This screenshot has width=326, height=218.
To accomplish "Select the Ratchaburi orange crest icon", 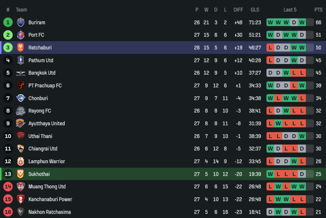I will coord(21,48).
